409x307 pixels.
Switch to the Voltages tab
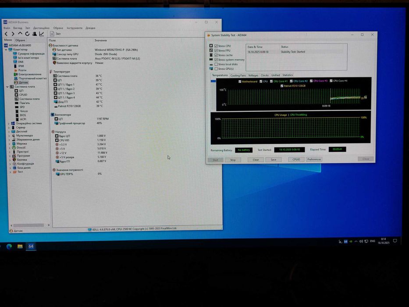point(253,75)
